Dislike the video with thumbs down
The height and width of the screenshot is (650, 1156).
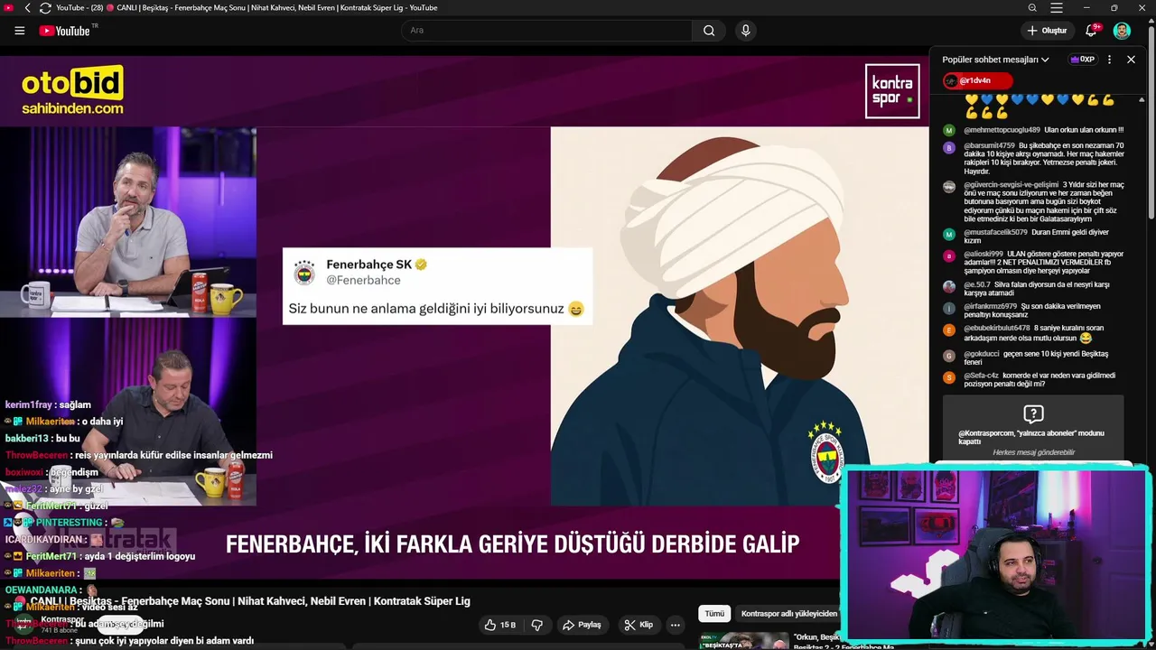tap(537, 625)
